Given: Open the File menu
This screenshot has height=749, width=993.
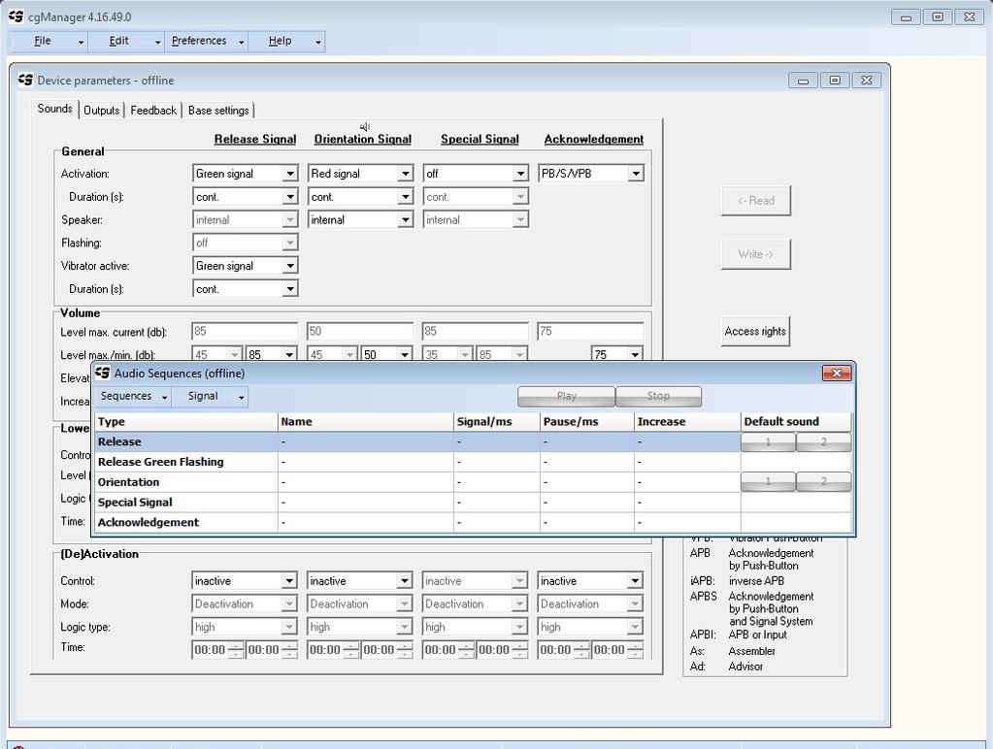Looking at the screenshot, I should [50, 41].
